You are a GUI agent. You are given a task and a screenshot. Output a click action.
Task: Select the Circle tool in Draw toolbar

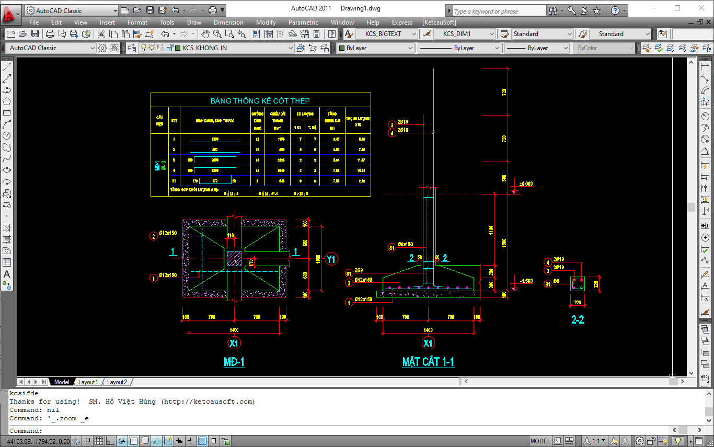tap(7, 136)
